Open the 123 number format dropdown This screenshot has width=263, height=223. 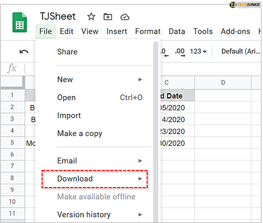pos(198,52)
